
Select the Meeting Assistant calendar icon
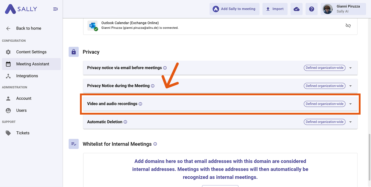(8, 64)
